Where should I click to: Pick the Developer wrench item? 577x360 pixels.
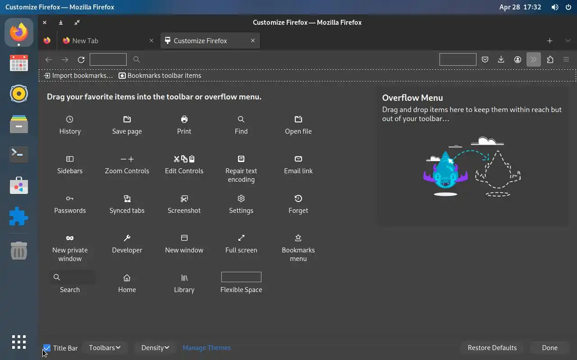(127, 244)
